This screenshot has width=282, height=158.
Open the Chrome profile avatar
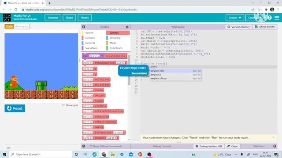[x=272, y=10]
